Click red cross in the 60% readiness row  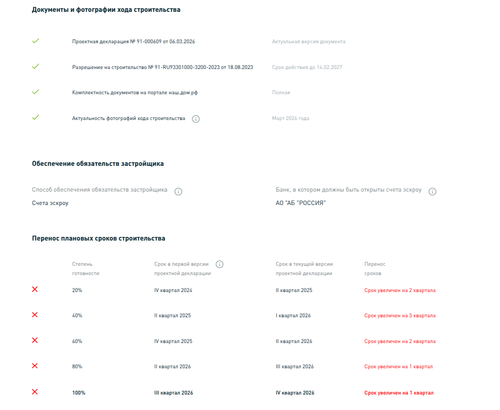tap(35, 340)
